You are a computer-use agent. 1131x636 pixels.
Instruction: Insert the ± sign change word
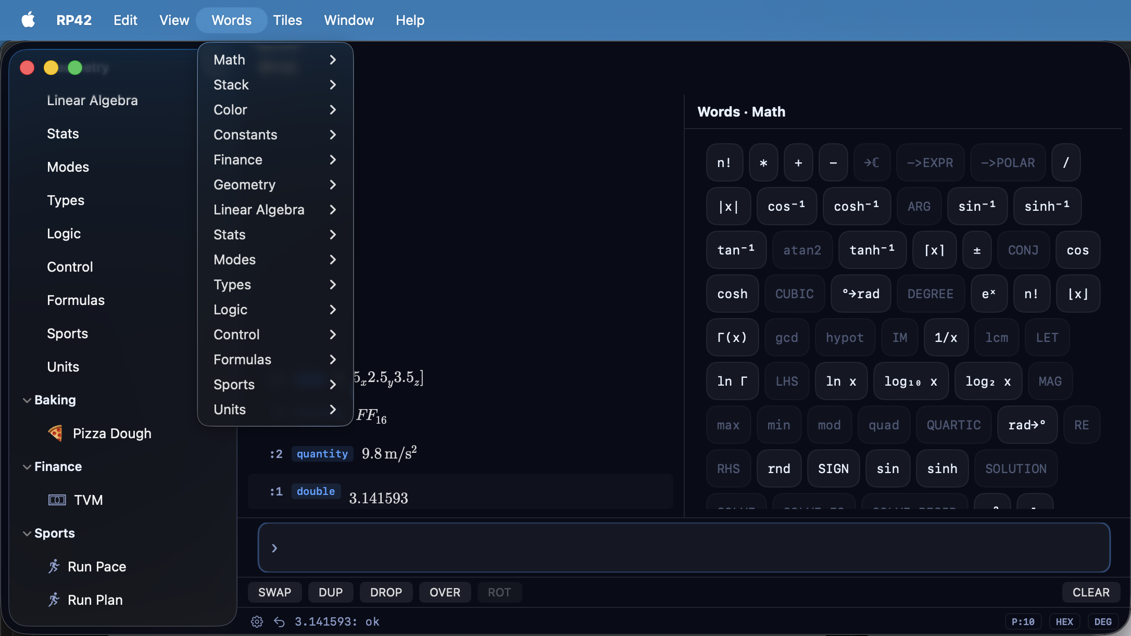(x=977, y=250)
